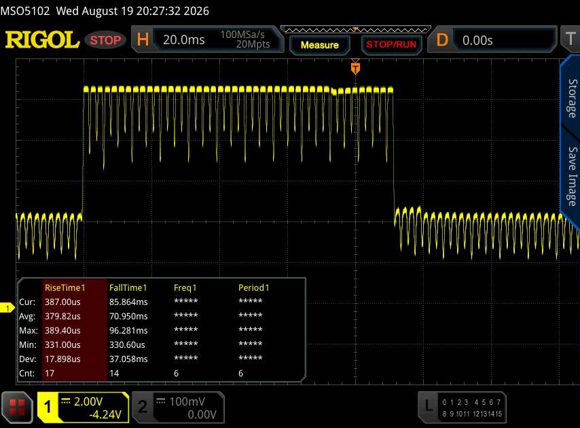Viewport: 580px width, 428px height.
Task: Click channel 2 scale 100mV
Action: tap(187, 402)
